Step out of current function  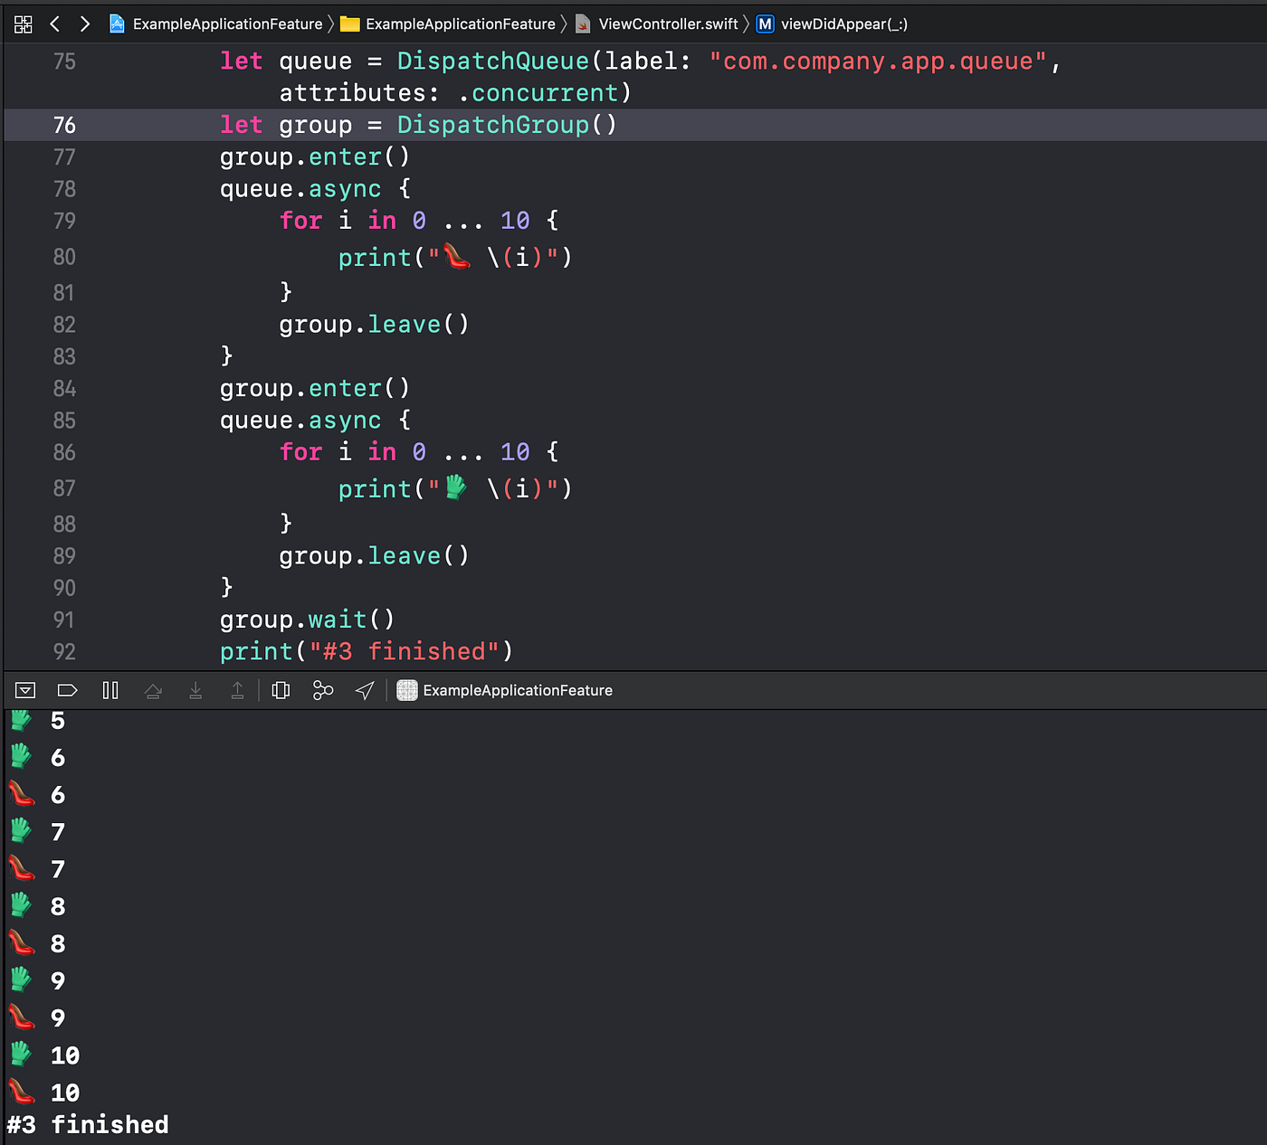[x=237, y=690]
